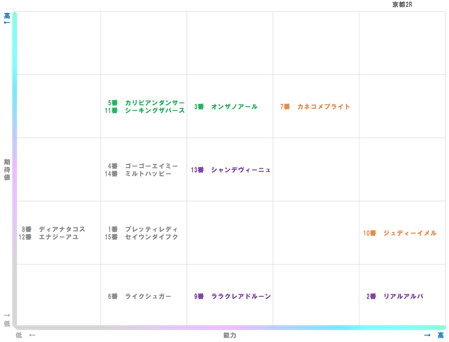The image size is (449, 342).
Task: Select horse 9番 ララクレアドルーン
Action: point(232,296)
